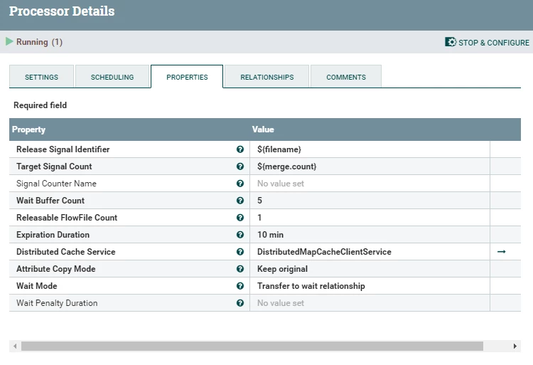The width and height of the screenshot is (533, 365).
Task: Click the ${merge.count} value cell
Action: click(x=370, y=166)
